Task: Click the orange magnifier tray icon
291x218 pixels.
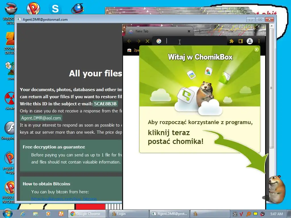Action: [x=248, y=214]
